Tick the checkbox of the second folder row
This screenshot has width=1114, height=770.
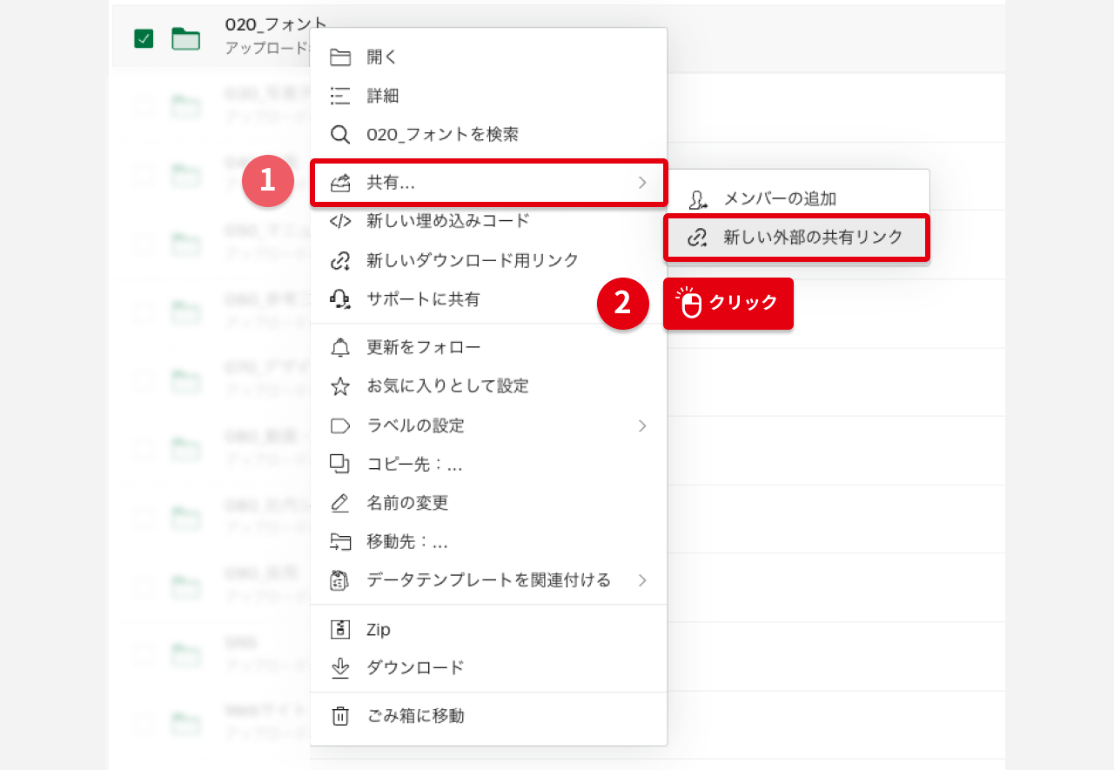coord(144,107)
